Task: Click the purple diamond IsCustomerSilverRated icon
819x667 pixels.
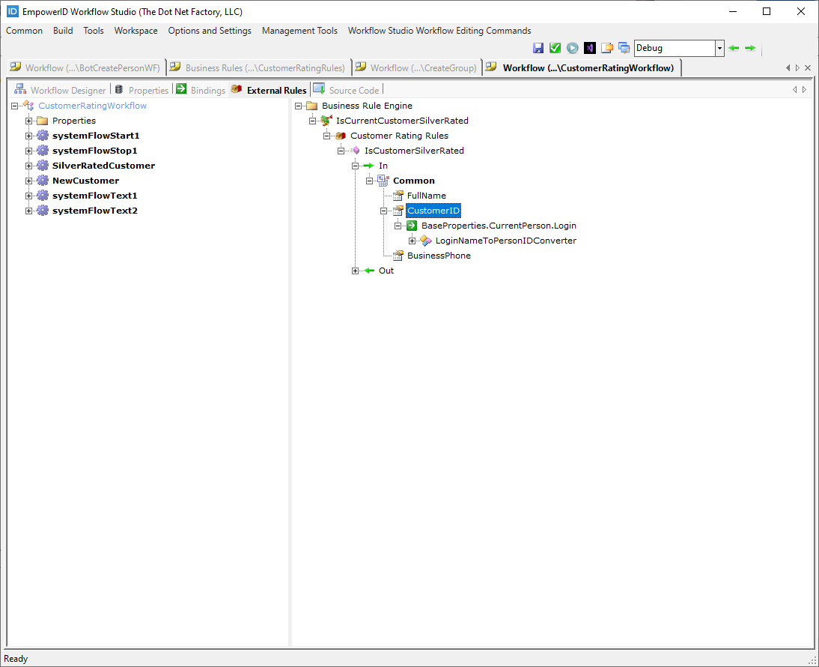Action: pyautogui.click(x=356, y=151)
